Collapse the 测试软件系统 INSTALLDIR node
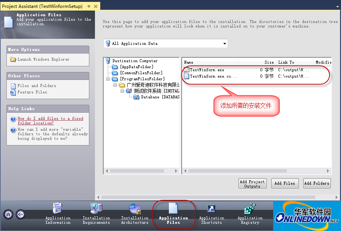 point(122,91)
